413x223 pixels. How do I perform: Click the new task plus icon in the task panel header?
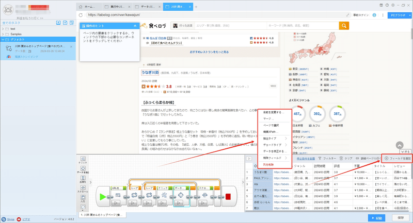pyautogui.click(x=65, y=23)
